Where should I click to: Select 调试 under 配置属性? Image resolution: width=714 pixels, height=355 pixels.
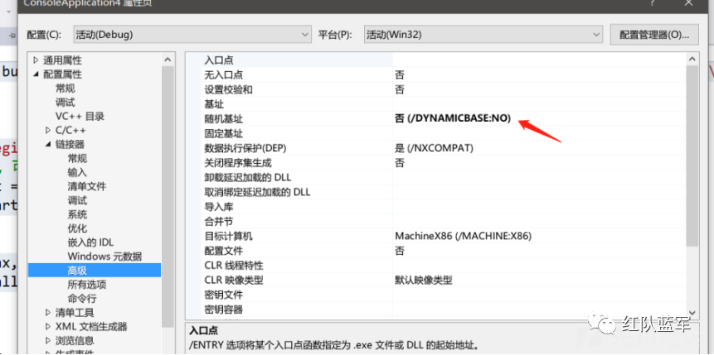coord(66,103)
